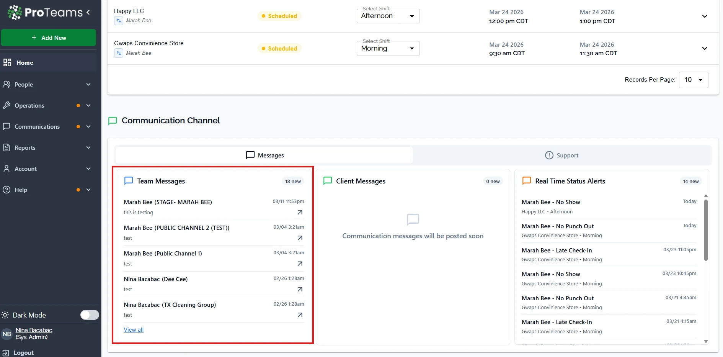
Task: Expand the Happy LLC schedule row chevron
Action: pos(704,16)
